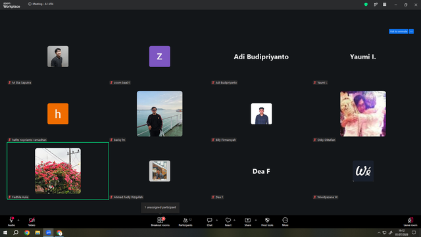Open Meeting info in title bar
The width and height of the screenshot is (421, 237).
pyautogui.click(x=41, y=4)
